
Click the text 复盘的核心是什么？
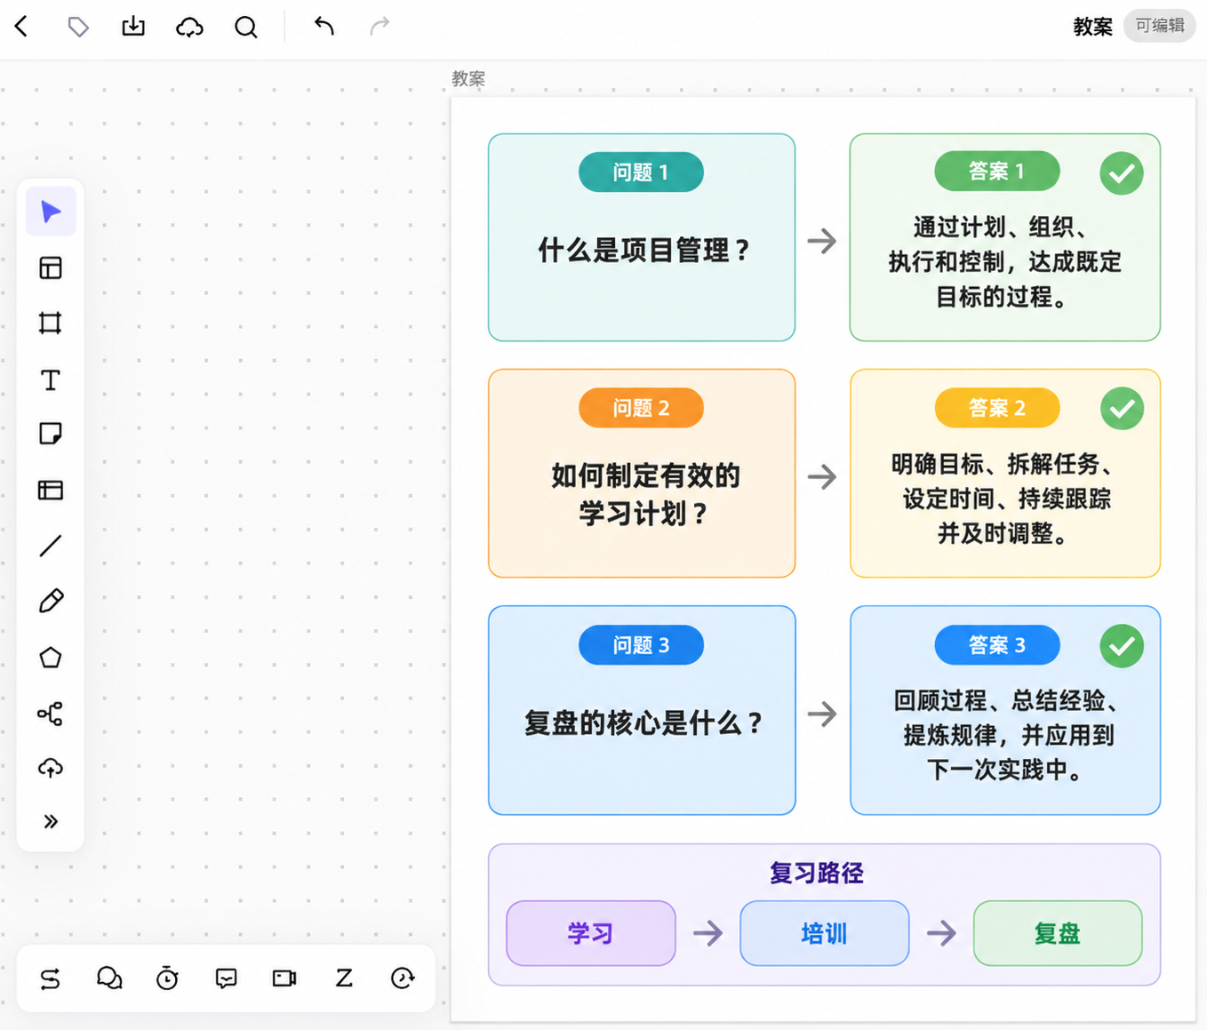pyautogui.click(x=643, y=723)
